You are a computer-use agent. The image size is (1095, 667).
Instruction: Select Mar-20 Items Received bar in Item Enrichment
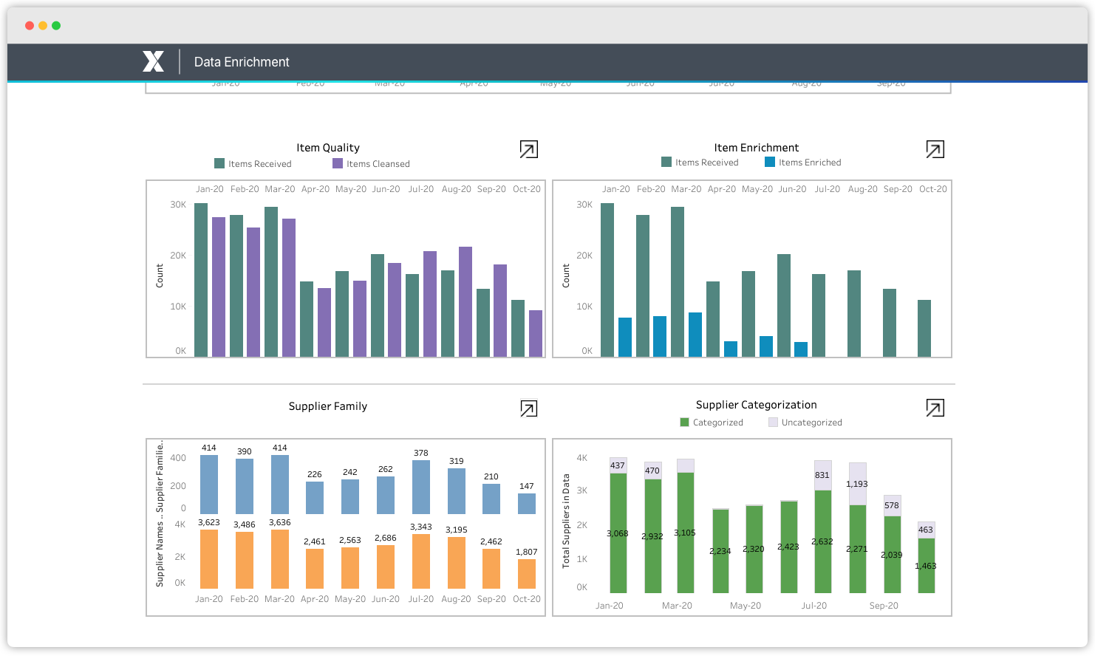point(678,282)
